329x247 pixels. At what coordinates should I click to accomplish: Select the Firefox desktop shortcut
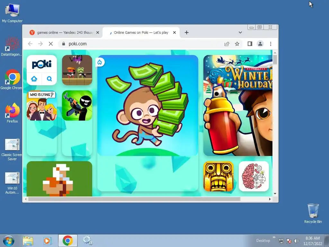tap(12, 113)
